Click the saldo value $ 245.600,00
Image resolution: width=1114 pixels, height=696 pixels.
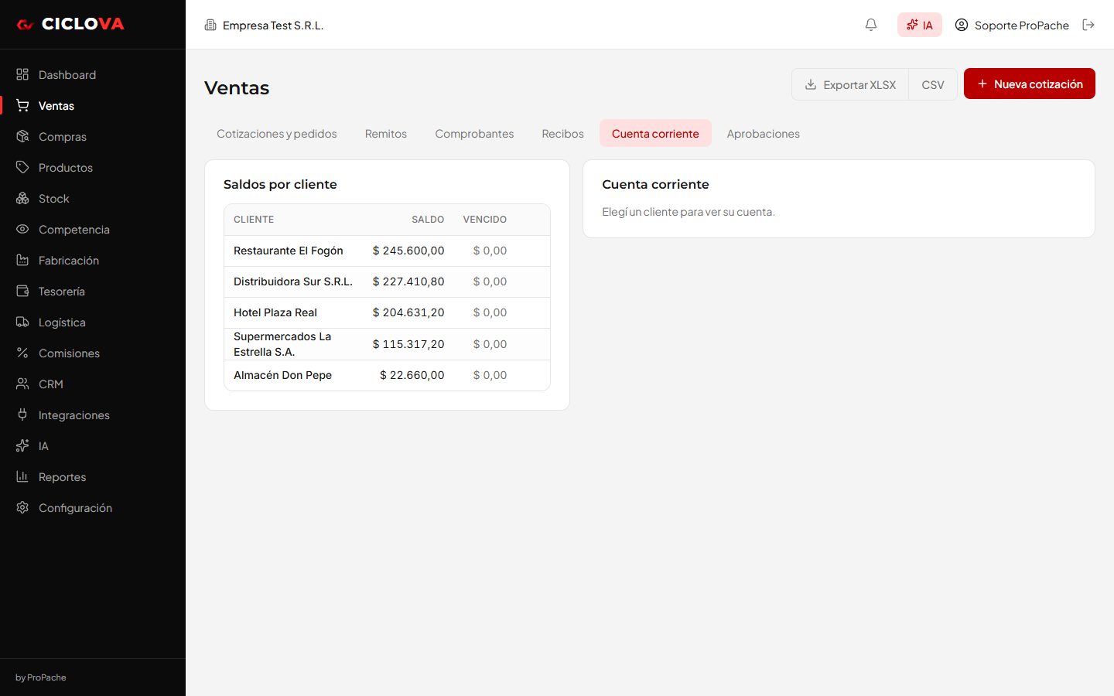(x=408, y=251)
